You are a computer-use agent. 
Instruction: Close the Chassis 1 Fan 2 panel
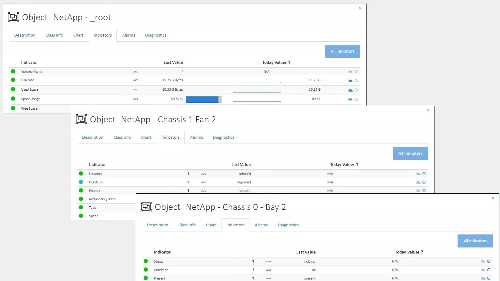click(428, 111)
